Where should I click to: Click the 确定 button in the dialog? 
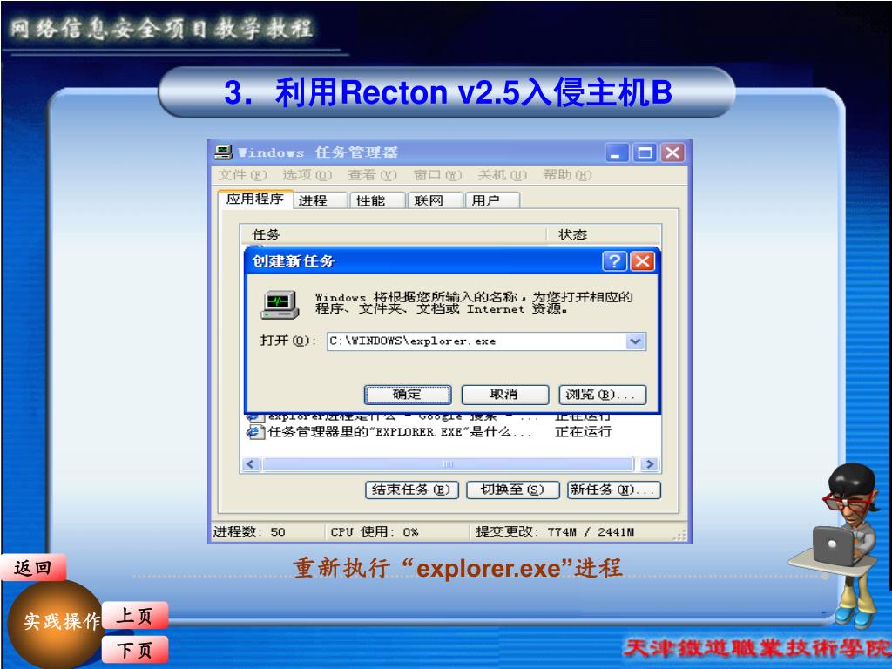tap(408, 395)
